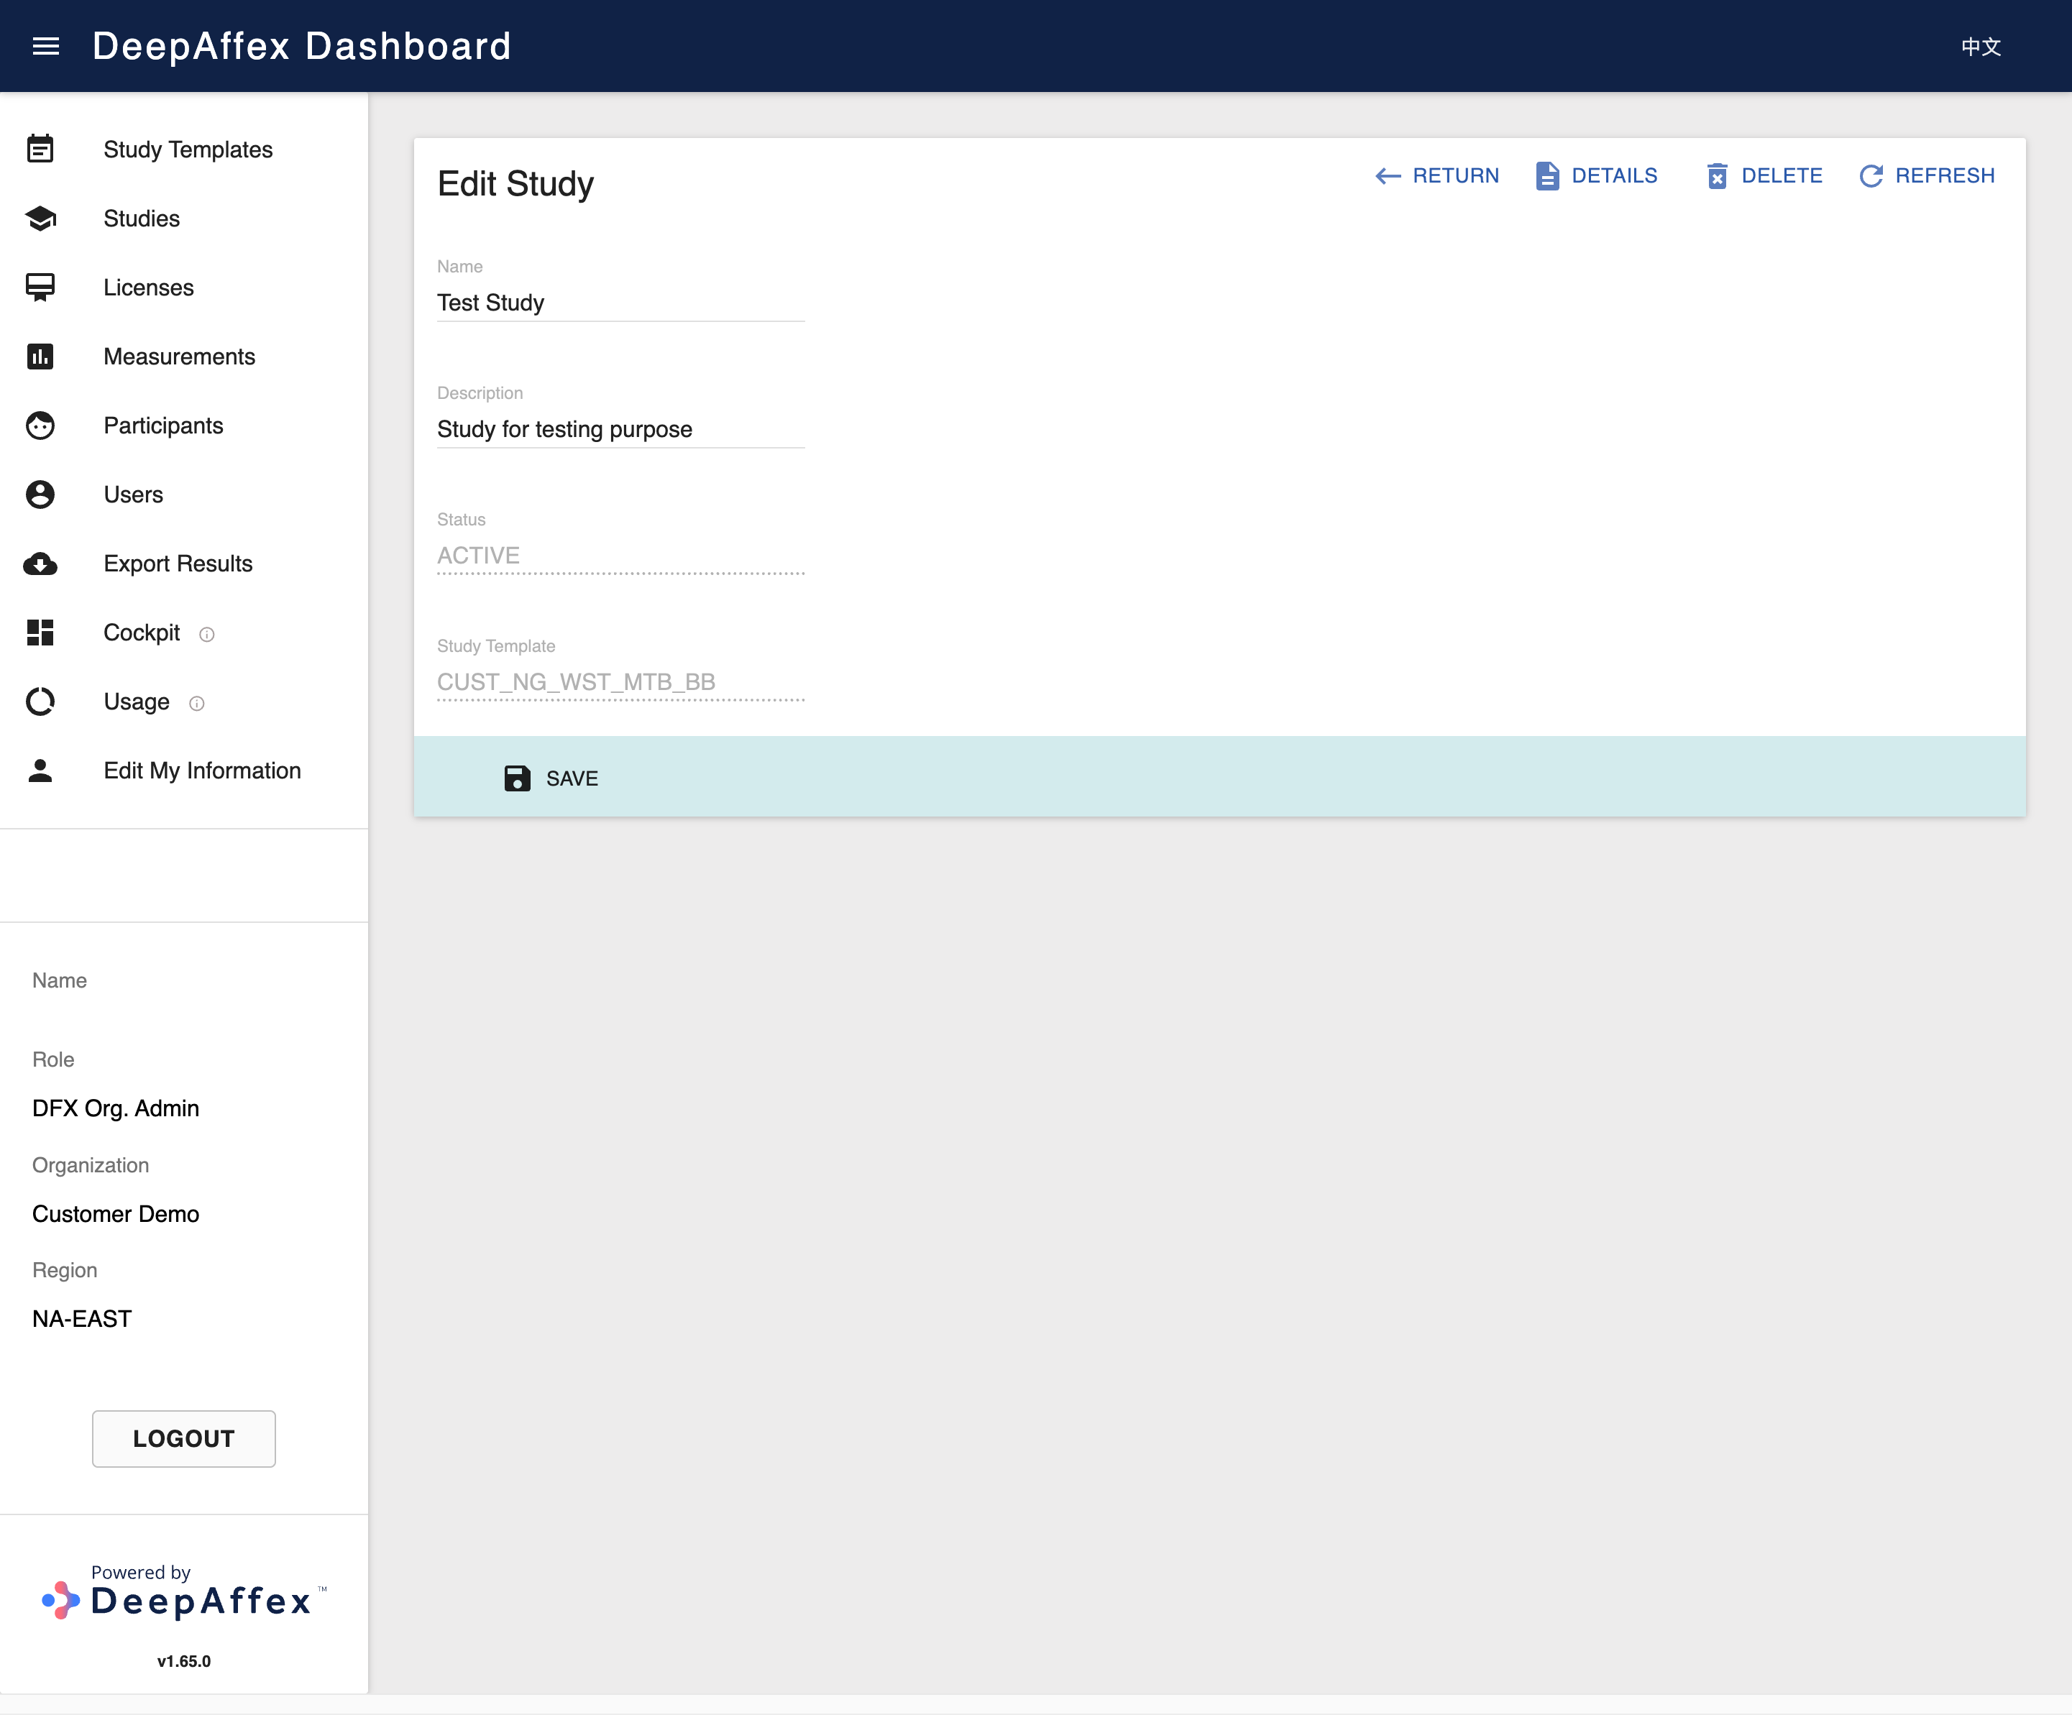Viewport: 2072px width, 1715px height.
Task: Click the Licenses certificate icon
Action: tap(40, 287)
